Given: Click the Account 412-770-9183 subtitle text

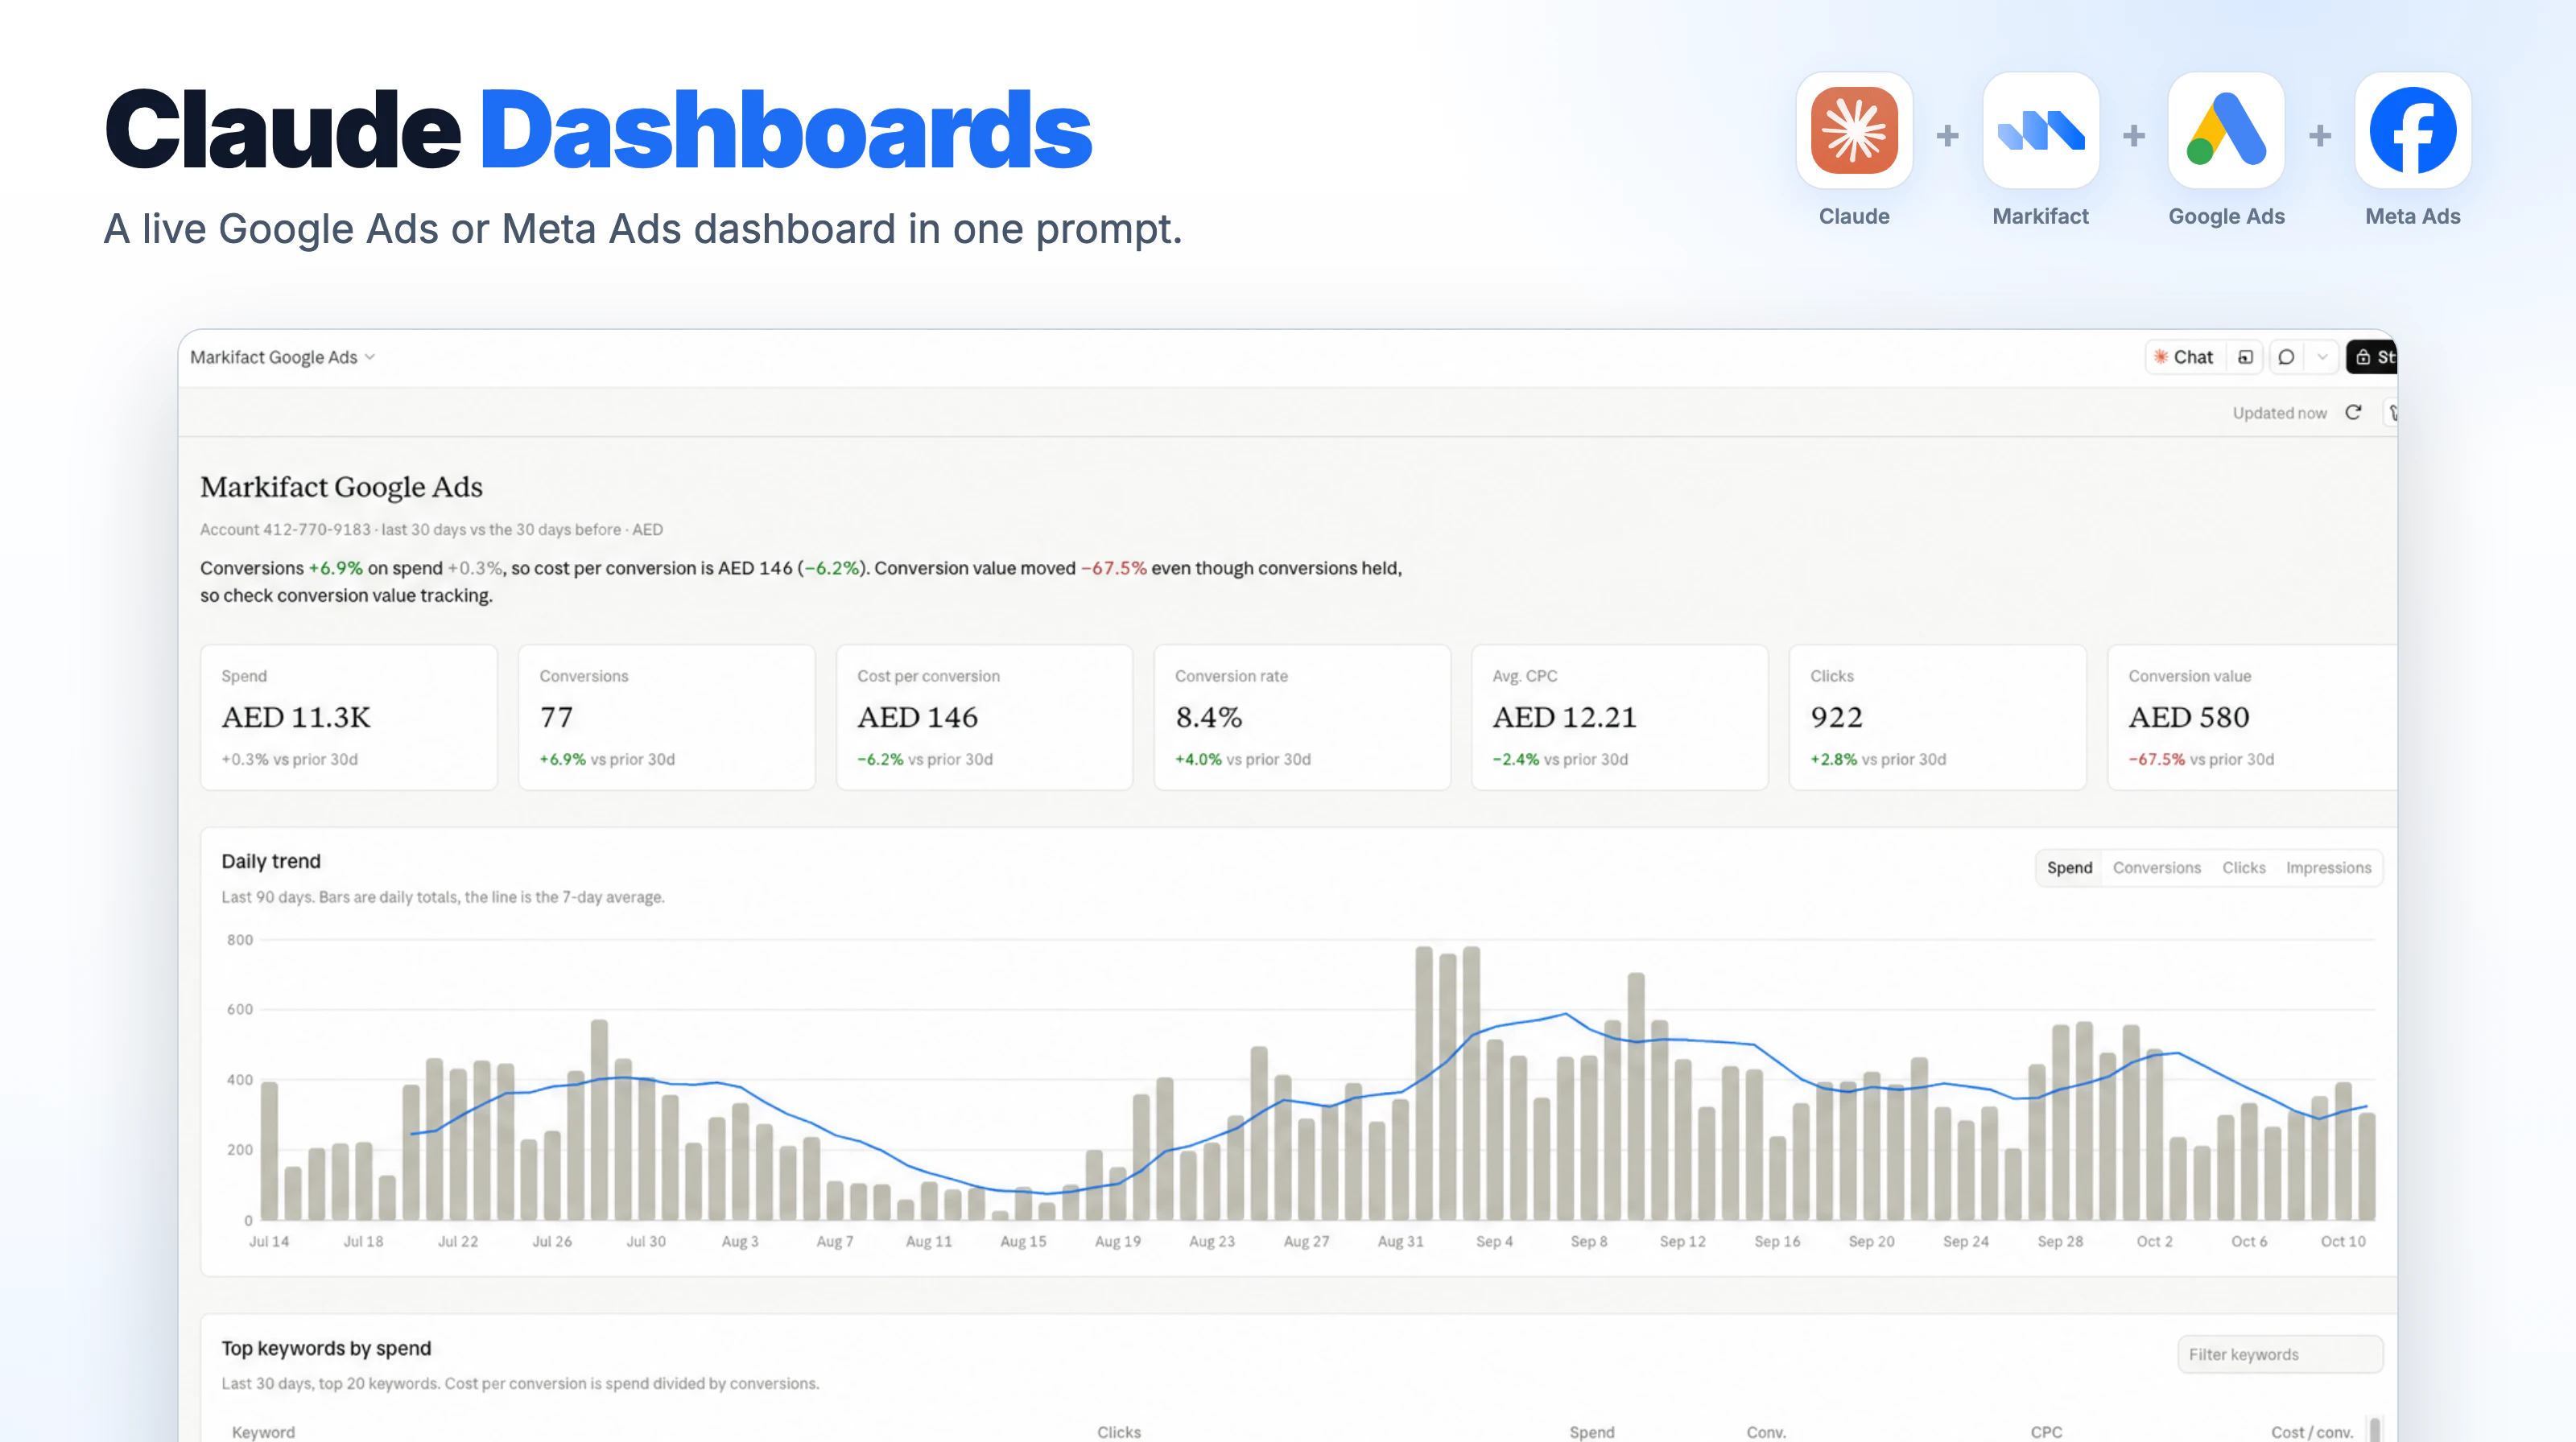Looking at the screenshot, I should coord(431,529).
